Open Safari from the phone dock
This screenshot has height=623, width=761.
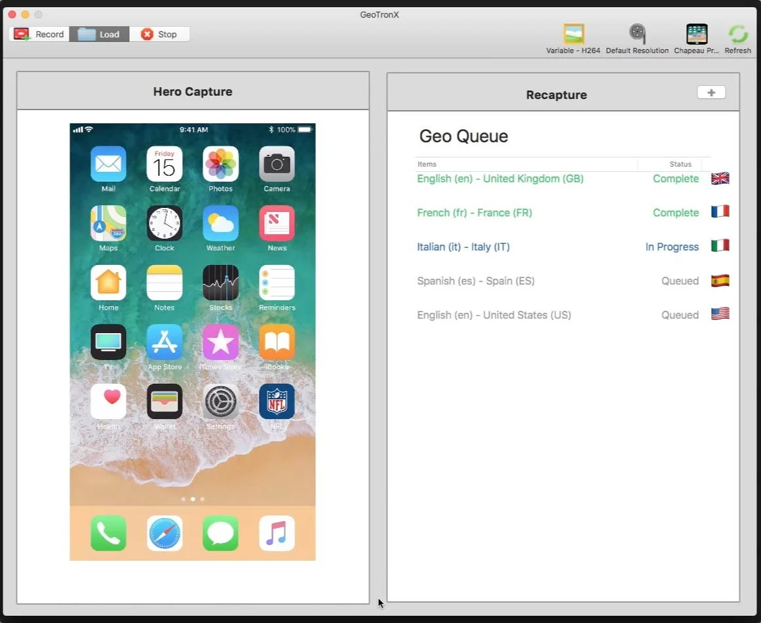tap(165, 533)
